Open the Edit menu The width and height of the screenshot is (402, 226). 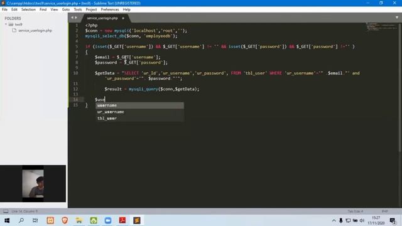[14, 9]
